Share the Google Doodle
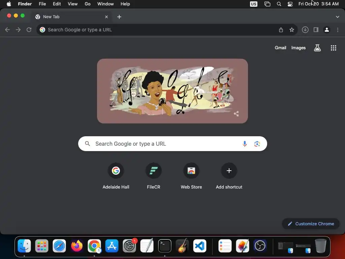The width and height of the screenshot is (345, 259). point(236,114)
